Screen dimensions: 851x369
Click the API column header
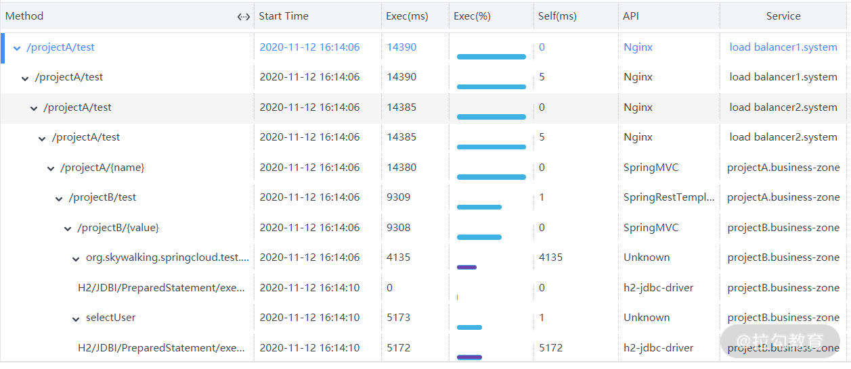pos(631,16)
